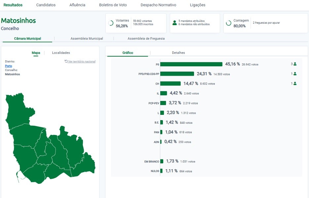The width and height of the screenshot is (309, 198).
Task: Show the Localidades list tab
Action: 61,53
